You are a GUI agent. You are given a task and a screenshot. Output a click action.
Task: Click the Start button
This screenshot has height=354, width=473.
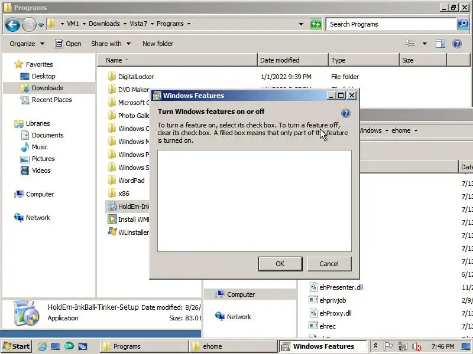17,346
